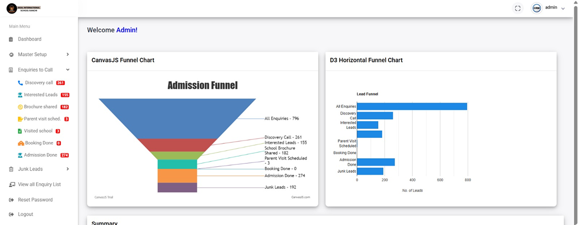The height and width of the screenshot is (225, 578).
Task: Toggle fullscreen mode icon
Action: 518,8
